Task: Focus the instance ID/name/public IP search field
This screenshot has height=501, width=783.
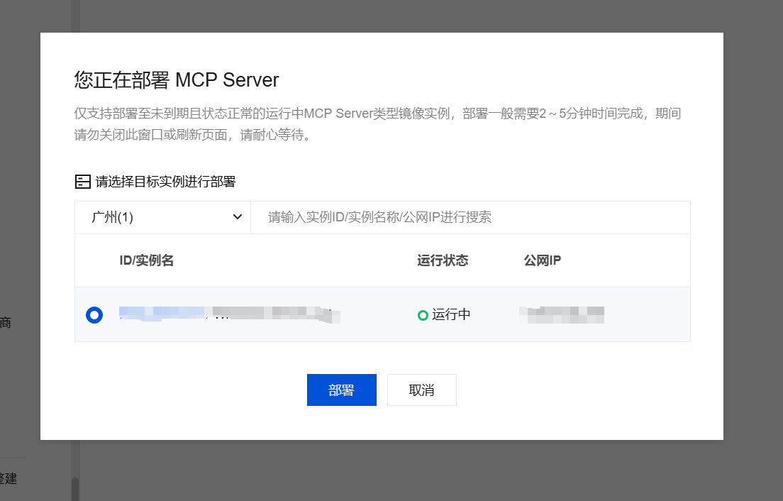Action: [x=470, y=217]
